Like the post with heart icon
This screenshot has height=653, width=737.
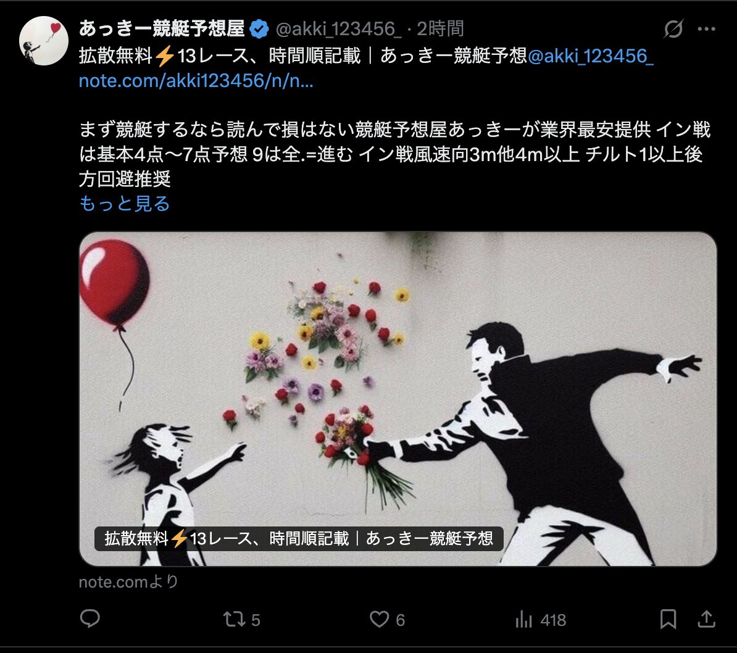(379, 619)
